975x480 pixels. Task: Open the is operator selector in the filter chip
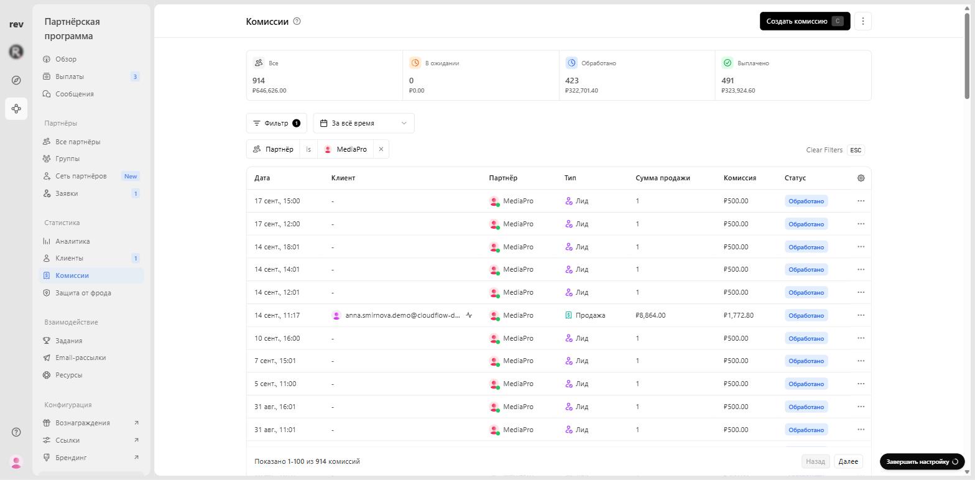[x=308, y=149]
